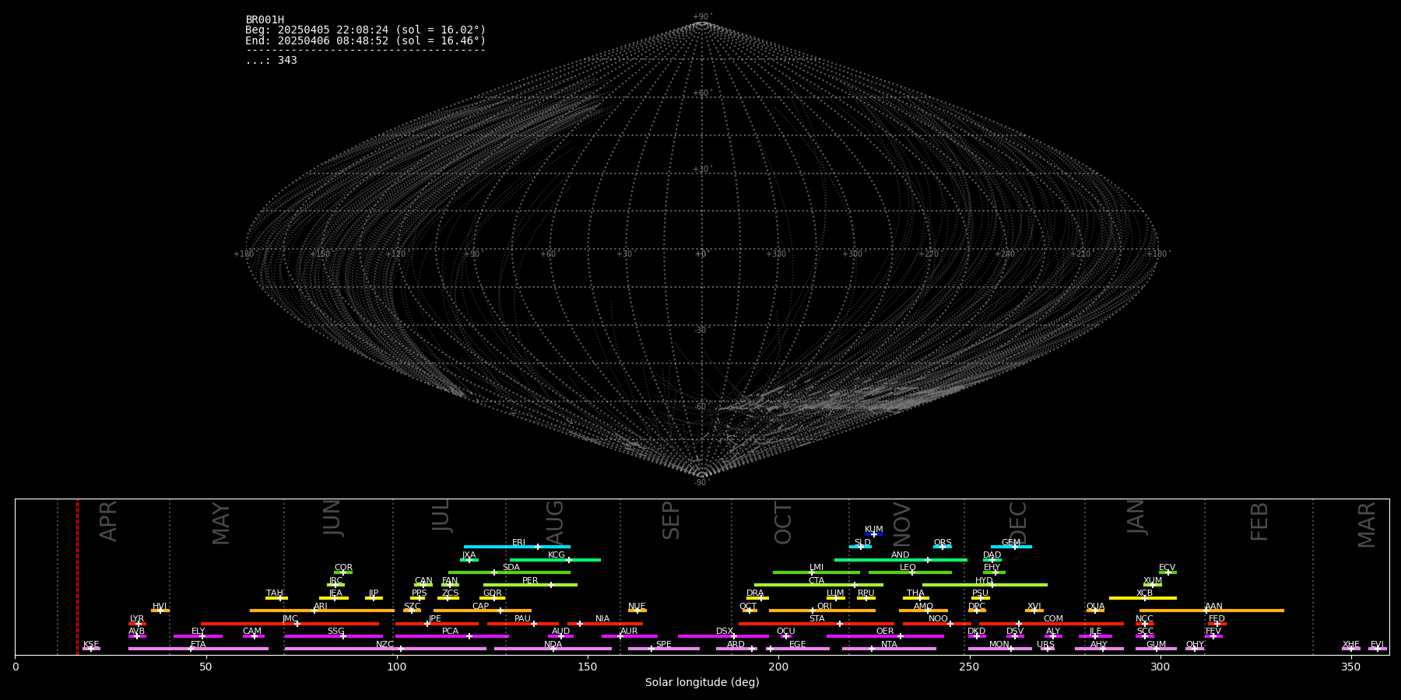Click the LEO shower label

click(908, 568)
